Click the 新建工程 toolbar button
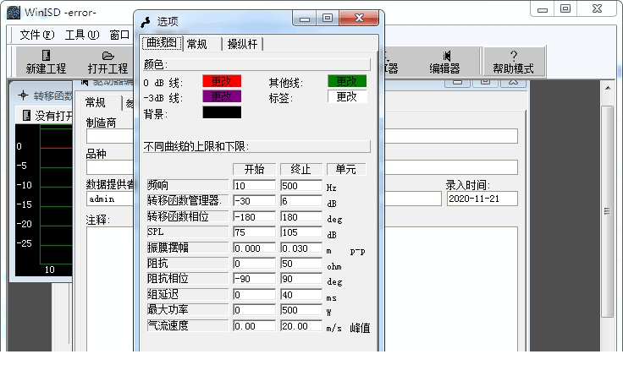Image resolution: width=623 pixels, height=365 pixels. click(x=46, y=62)
